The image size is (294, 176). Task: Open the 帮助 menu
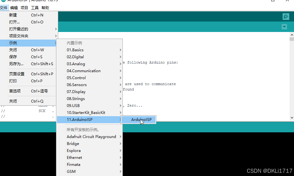pos(45,8)
